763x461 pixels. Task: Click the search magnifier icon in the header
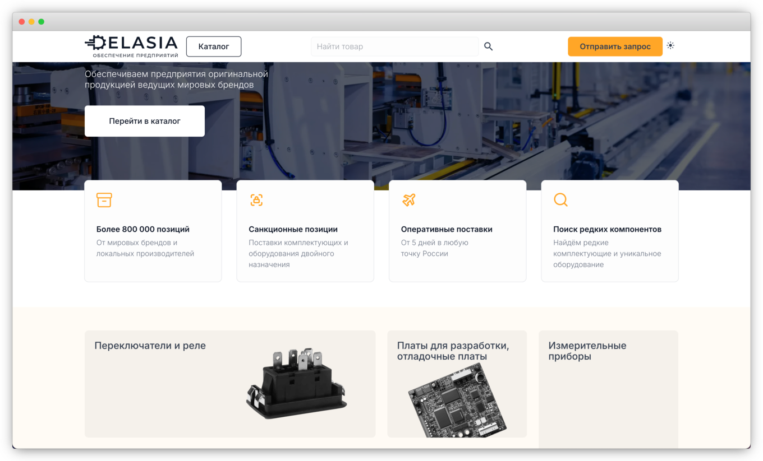click(x=488, y=46)
